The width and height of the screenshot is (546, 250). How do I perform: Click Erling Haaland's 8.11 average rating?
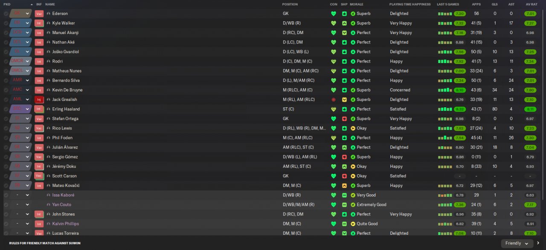pos(530,109)
